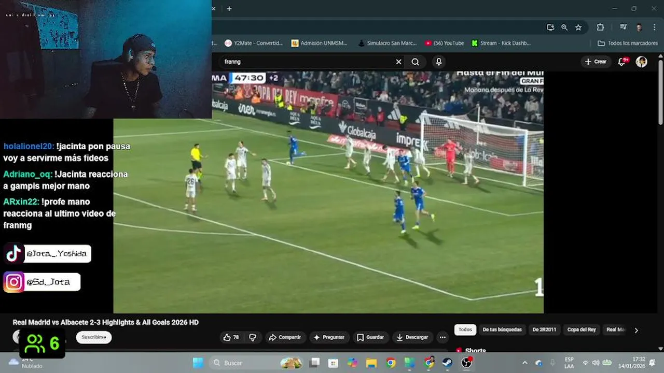Clear the YouTube search text with X
Image resolution: width=664 pixels, height=373 pixels.
(x=398, y=62)
